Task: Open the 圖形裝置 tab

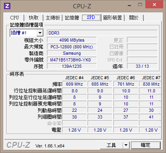Action: coord(113,17)
